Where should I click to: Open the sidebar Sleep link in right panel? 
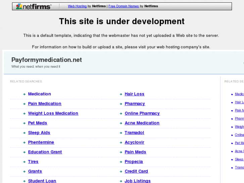click(x=239, y=159)
